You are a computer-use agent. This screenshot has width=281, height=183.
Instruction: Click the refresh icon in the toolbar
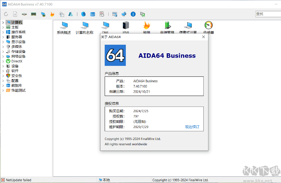(6, 14)
